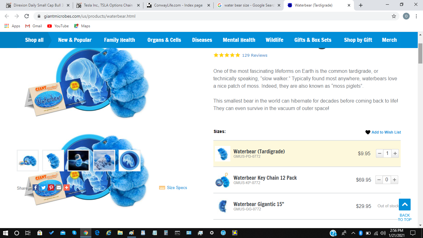423x238 pixels.
Task: Open YouTube bookmark
Action: pyautogui.click(x=58, y=26)
